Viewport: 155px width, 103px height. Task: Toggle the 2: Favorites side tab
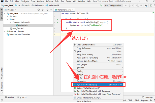(2, 73)
